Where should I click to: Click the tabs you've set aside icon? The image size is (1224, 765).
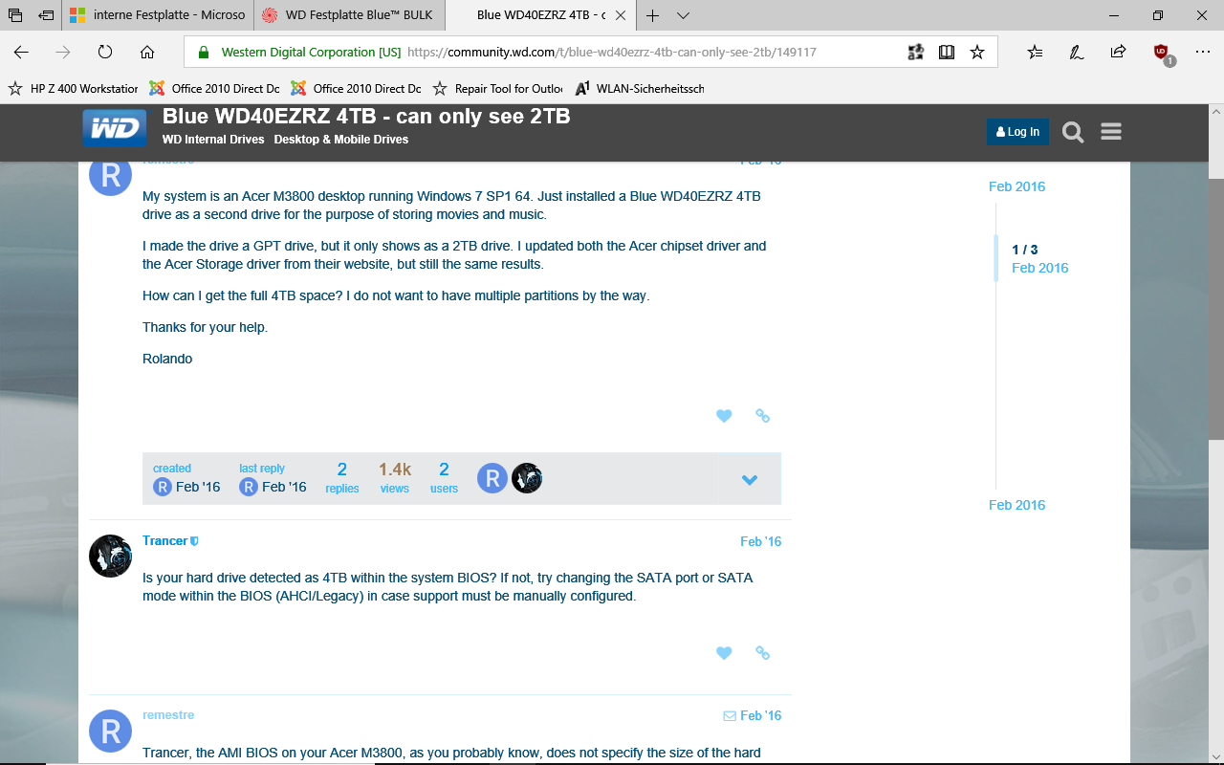(15, 15)
